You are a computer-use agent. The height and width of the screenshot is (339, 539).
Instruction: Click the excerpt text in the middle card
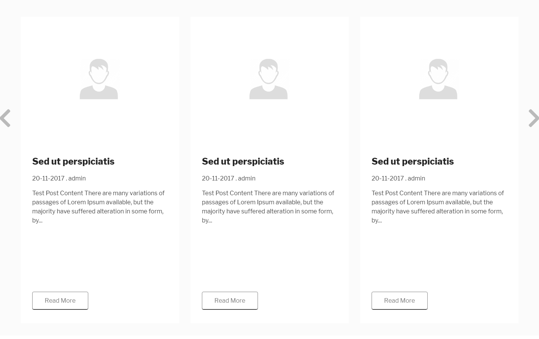[x=268, y=207]
